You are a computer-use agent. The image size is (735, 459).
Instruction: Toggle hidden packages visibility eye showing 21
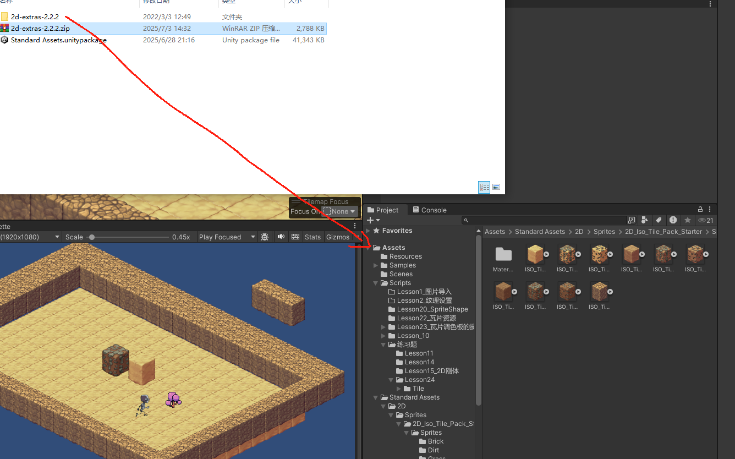704,219
